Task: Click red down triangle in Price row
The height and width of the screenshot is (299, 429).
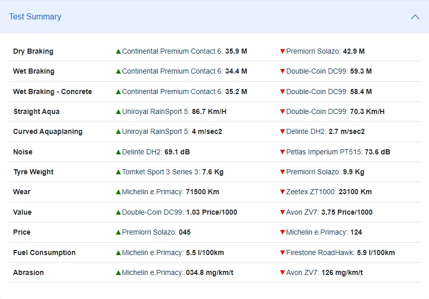Action: [x=282, y=232]
